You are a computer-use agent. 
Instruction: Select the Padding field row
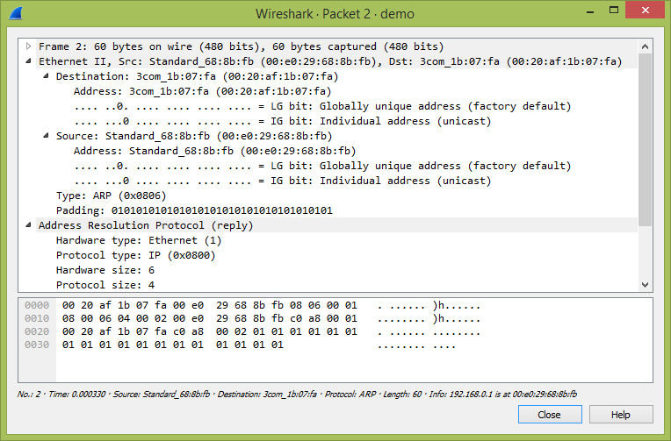click(193, 210)
